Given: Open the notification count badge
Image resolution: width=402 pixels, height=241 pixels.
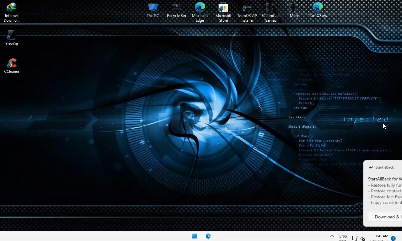Looking at the screenshot, I should pyautogui.click(x=393, y=238).
